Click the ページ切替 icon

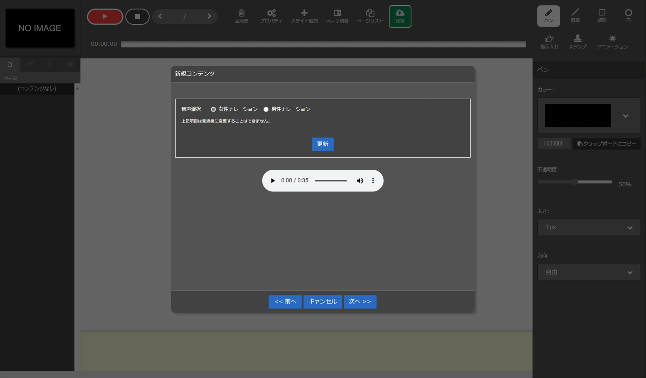[x=337, y=16]
